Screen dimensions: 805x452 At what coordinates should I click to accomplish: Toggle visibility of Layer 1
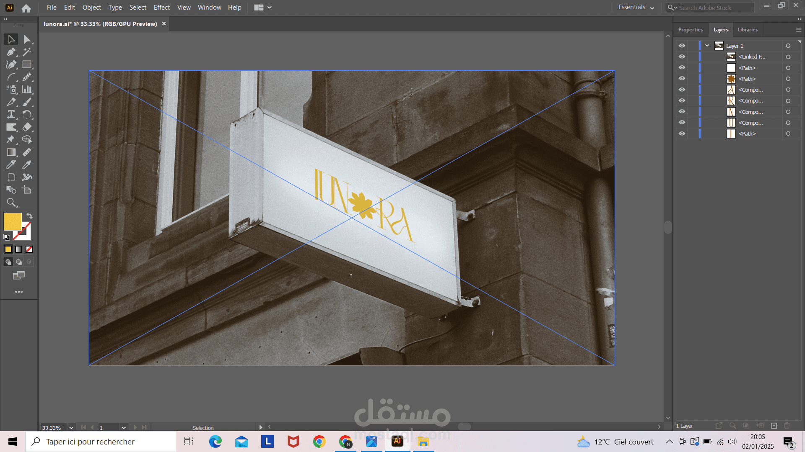(682, 46)
